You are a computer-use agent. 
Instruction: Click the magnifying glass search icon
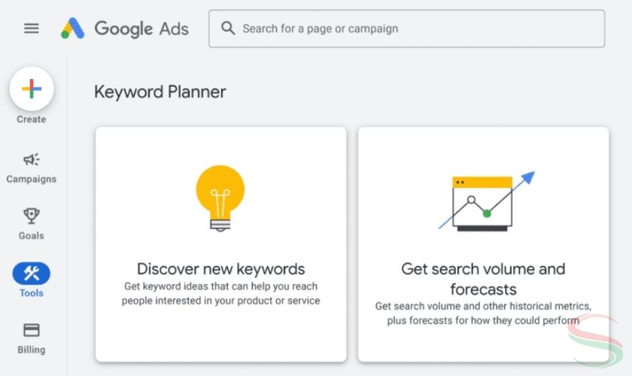tap(228, 29)
